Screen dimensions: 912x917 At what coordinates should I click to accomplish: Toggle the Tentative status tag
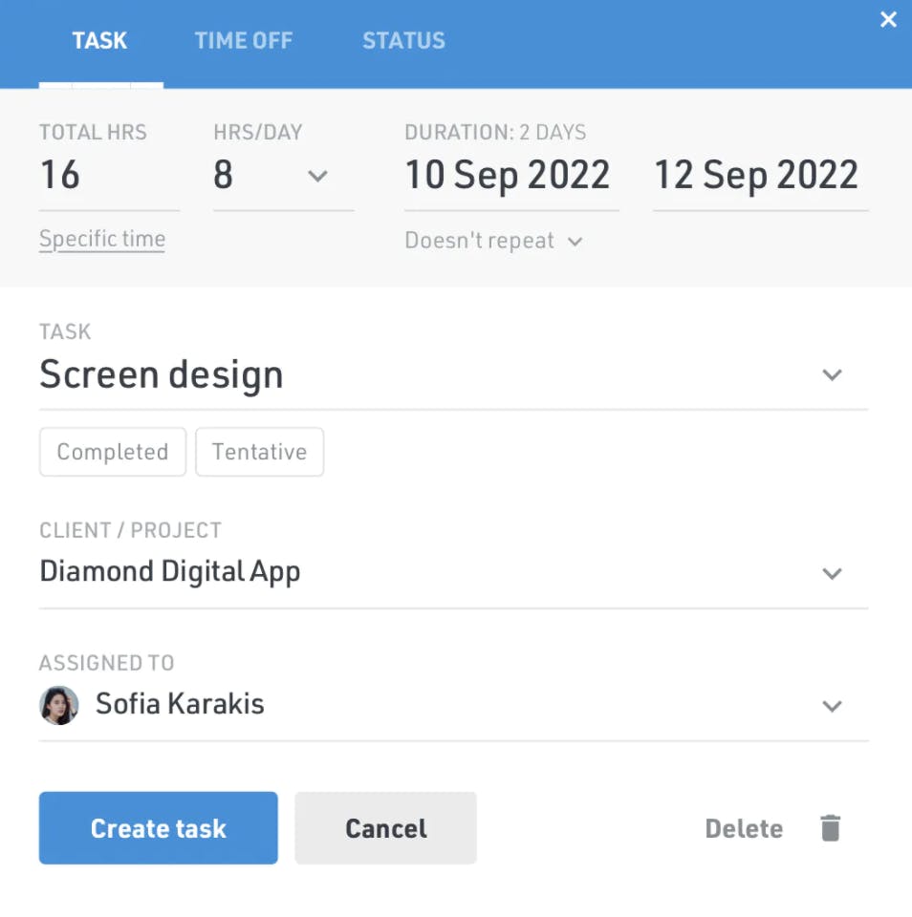tap(259, 452)
